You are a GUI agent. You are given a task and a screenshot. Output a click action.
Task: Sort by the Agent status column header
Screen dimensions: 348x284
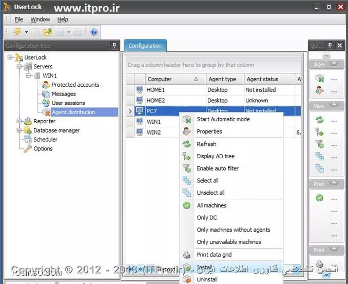(x=269, y=79)
